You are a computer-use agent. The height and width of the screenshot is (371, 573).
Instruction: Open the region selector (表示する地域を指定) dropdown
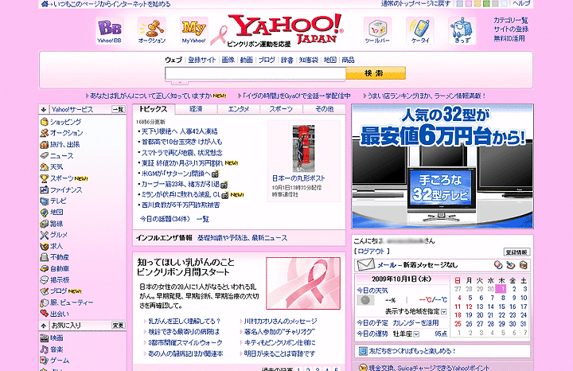tap(444, 312)
